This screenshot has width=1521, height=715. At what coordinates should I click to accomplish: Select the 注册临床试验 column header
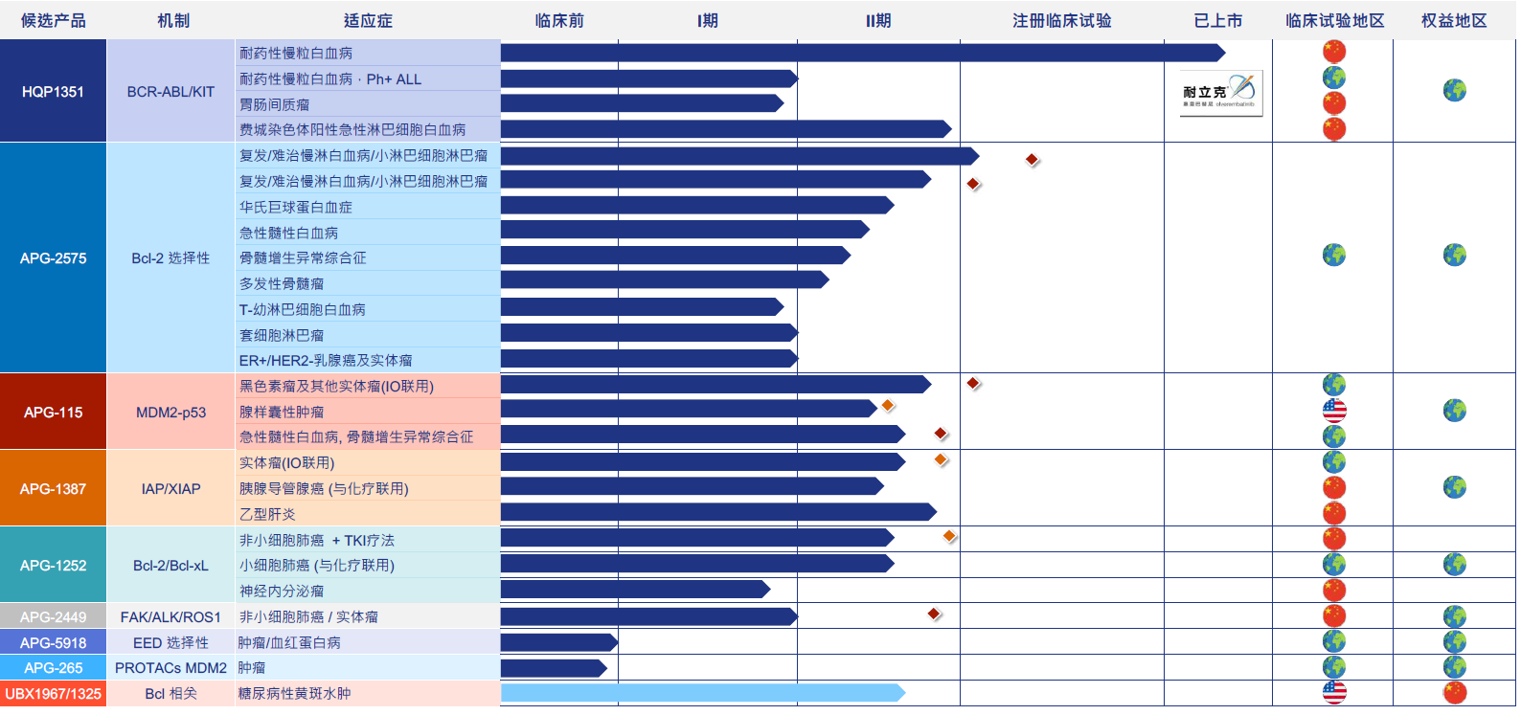[x=1061, y=21]
